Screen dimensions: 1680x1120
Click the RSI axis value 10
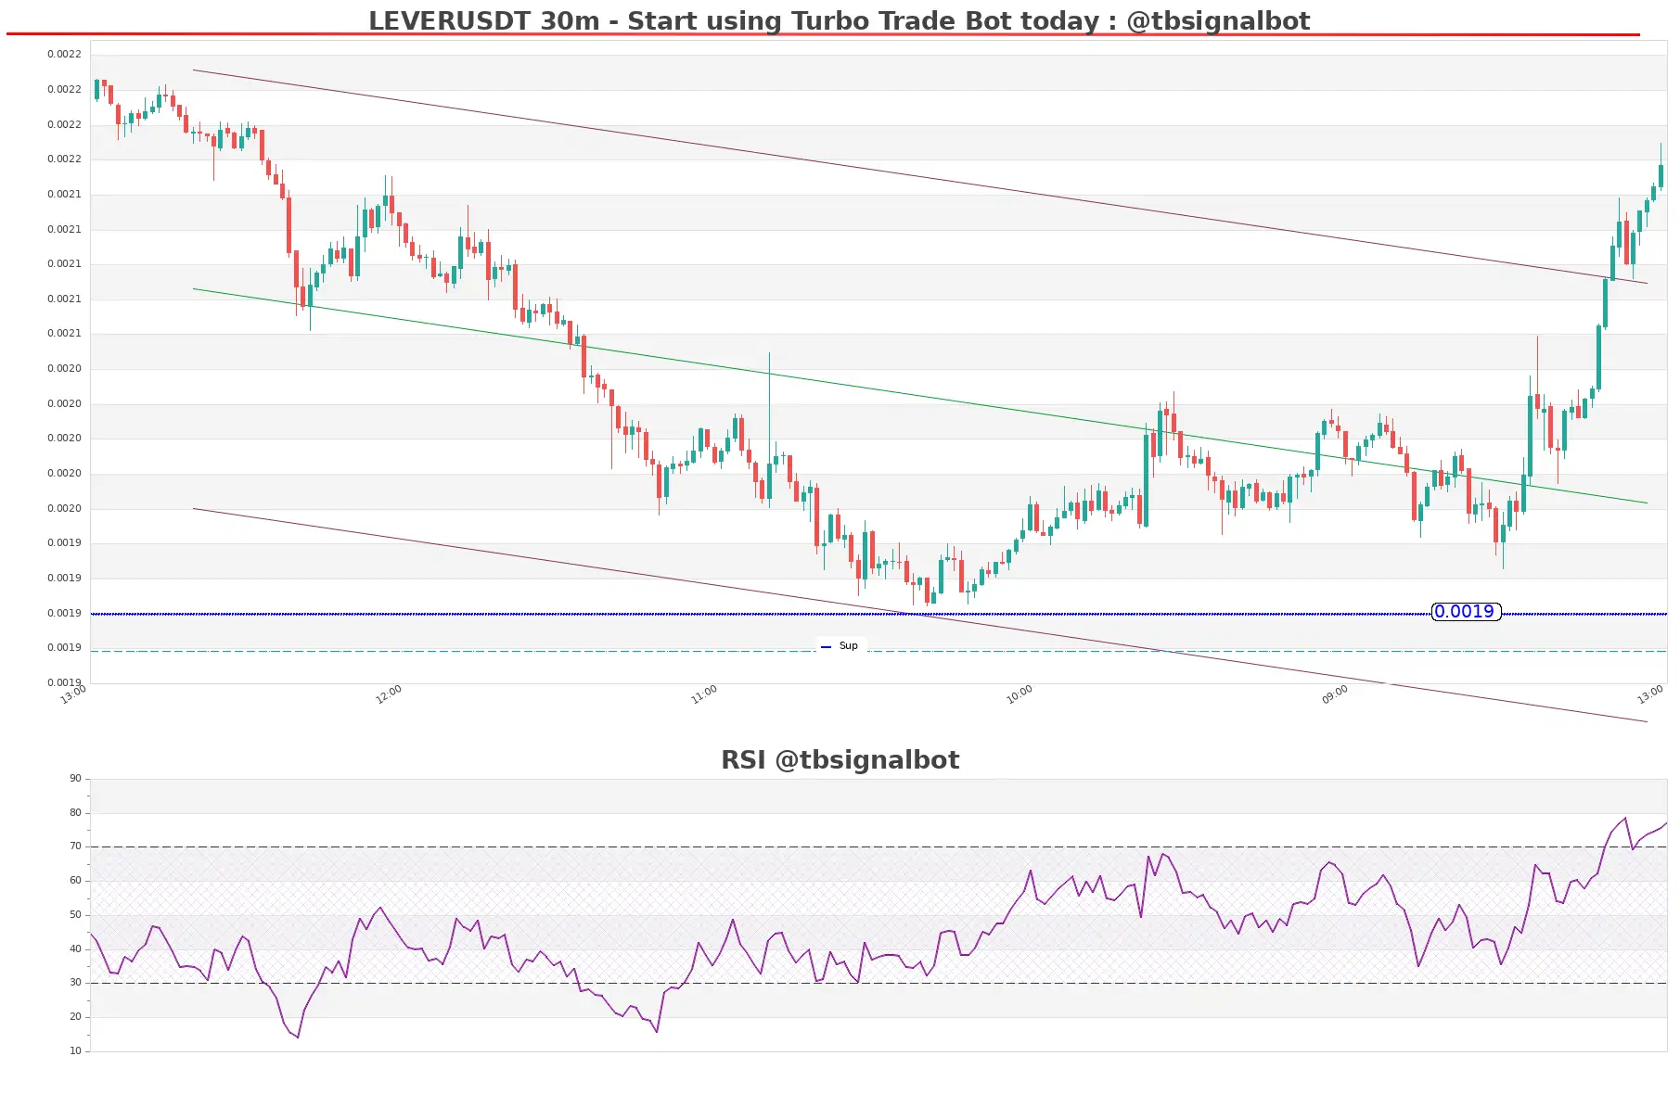click(75, 1051)
